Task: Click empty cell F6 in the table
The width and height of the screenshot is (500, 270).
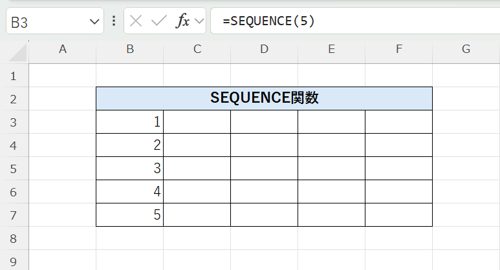Action: 398,192
